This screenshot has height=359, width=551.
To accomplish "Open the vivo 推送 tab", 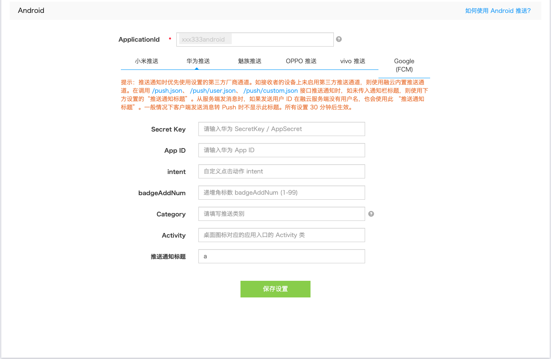I will point(353,61).
